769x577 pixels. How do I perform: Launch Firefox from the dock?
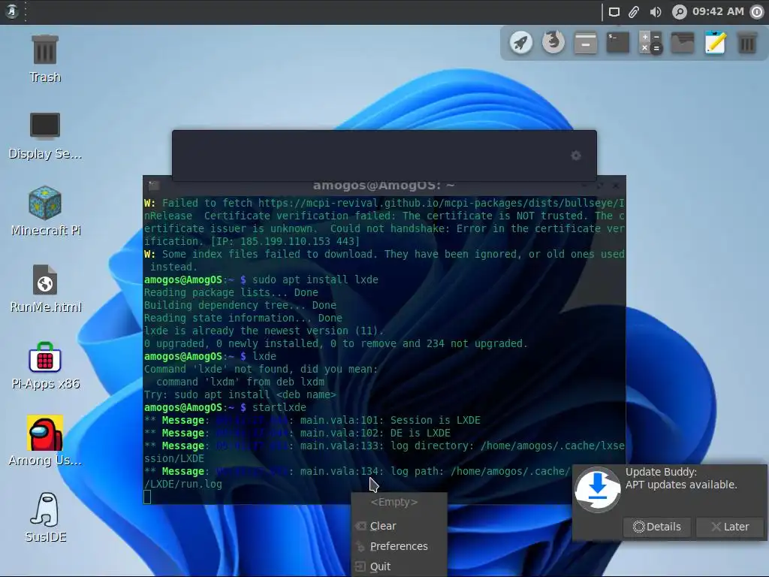click(553, 43)
